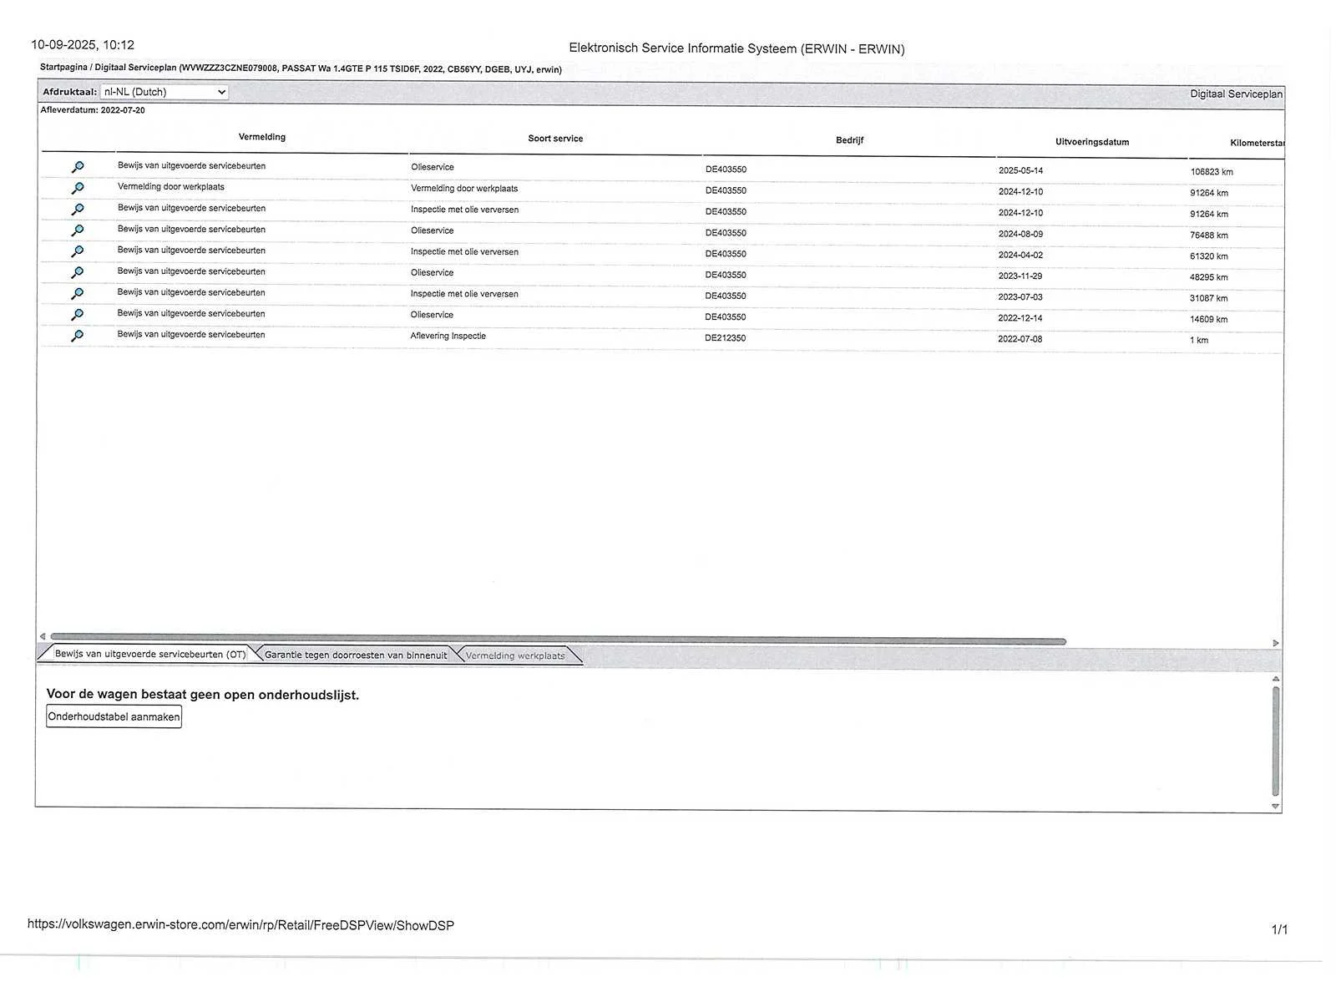Image resolution: width=1336 pixels, height=1002 pixels.
Task: Click the horizontal scrollbar under the table
Action: (x=558, y=640)
